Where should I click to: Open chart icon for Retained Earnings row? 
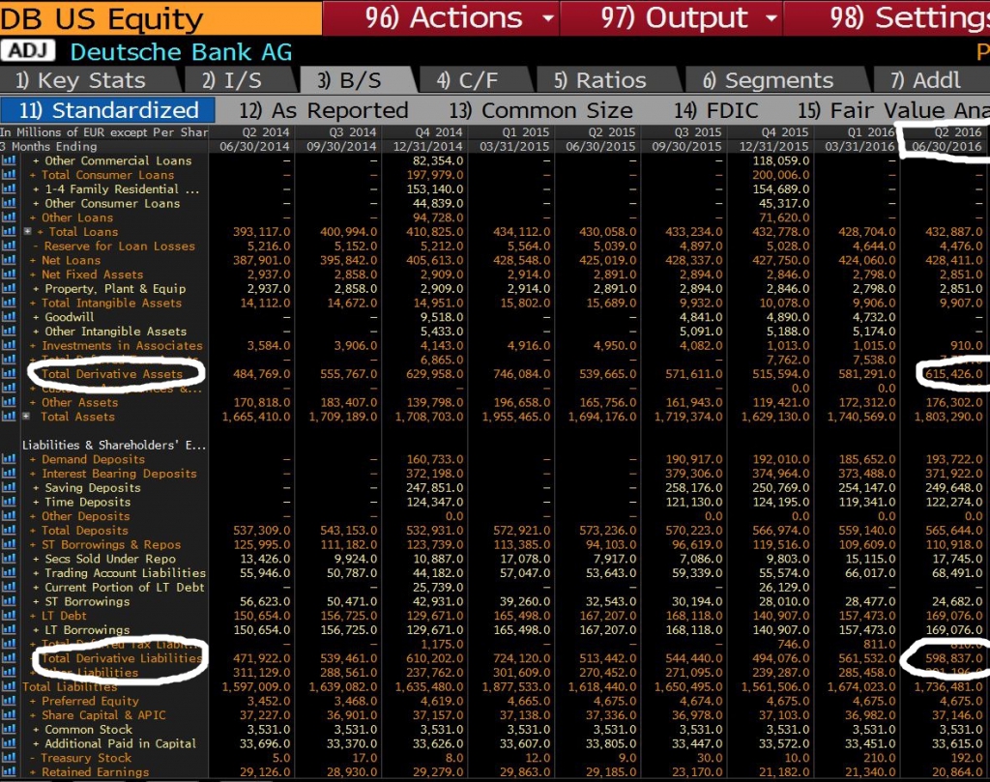[x=9, y=771]
